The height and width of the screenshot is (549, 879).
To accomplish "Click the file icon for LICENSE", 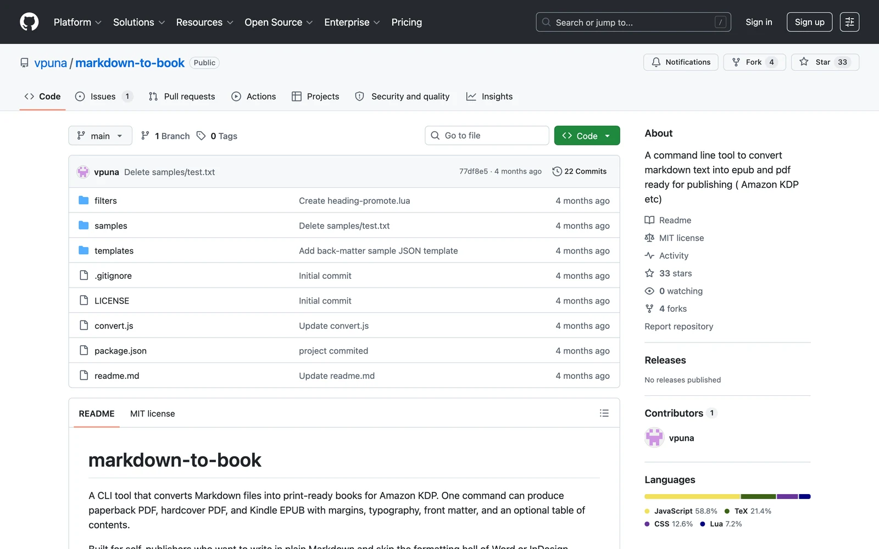I will [84, 300].
